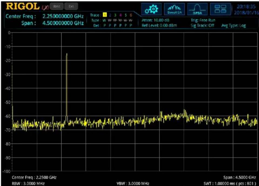Open the gear settings icon
259x186 pixels.
[152, 9]
